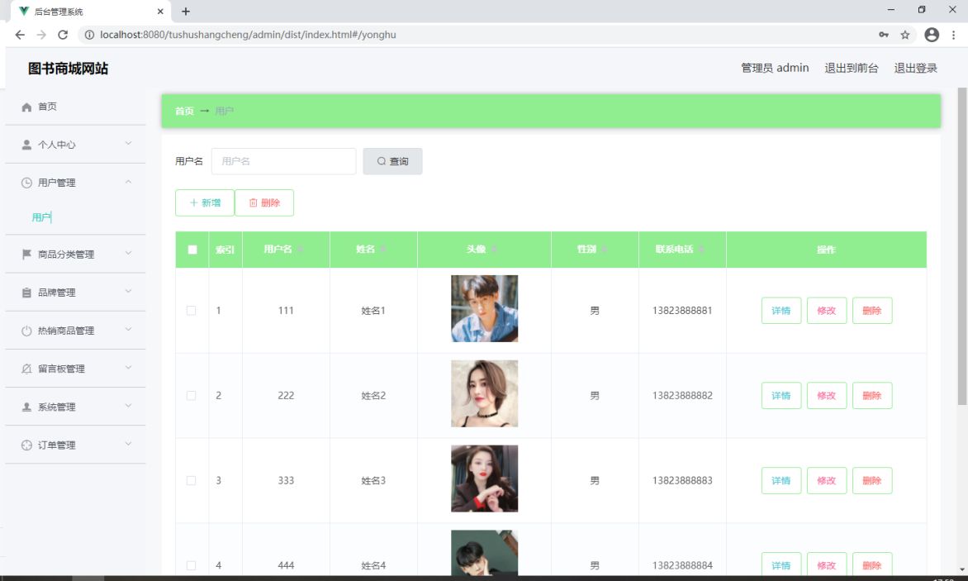Open the Chrome three-dot menu

[x=953, y=35]
